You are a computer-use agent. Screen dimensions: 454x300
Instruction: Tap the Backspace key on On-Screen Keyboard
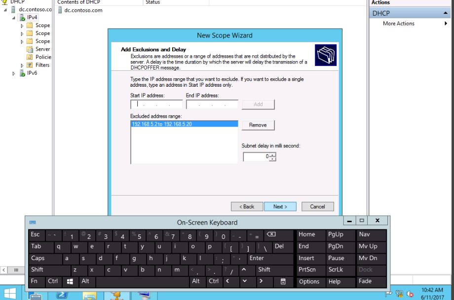point(271,234)
